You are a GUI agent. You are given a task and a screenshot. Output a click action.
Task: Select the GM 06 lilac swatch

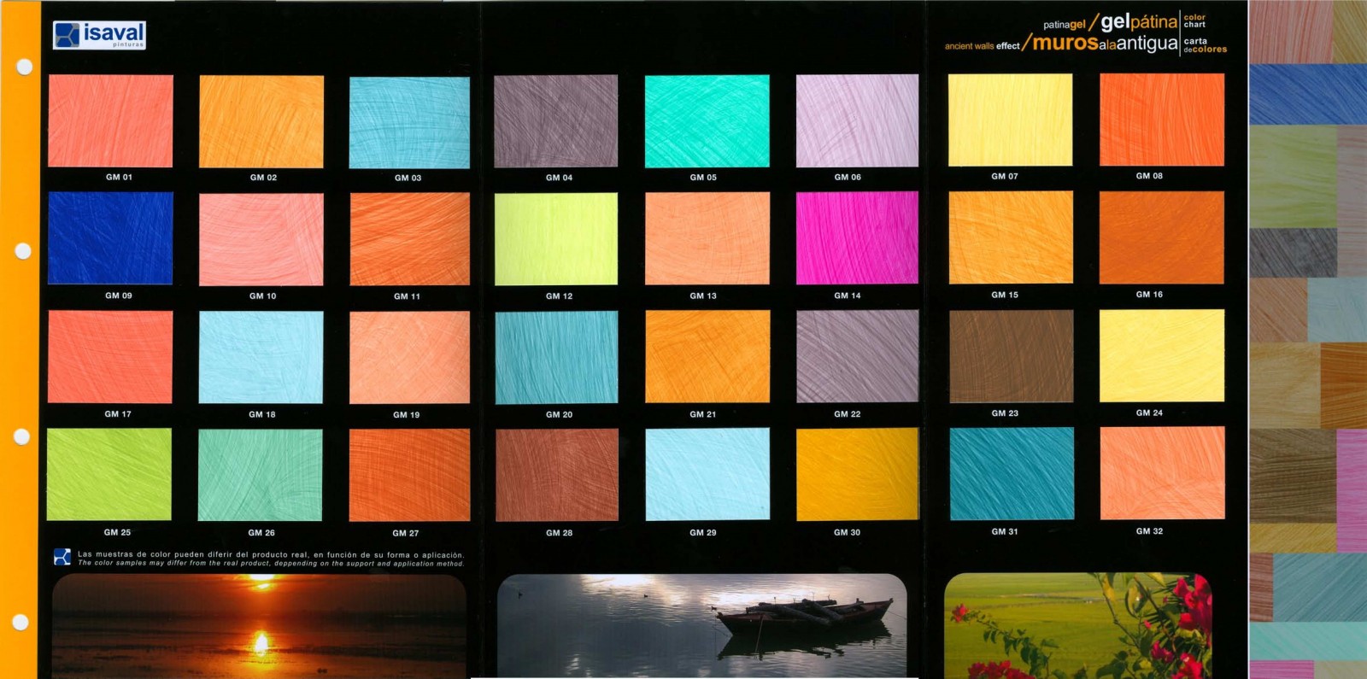[x=857, y=120]
